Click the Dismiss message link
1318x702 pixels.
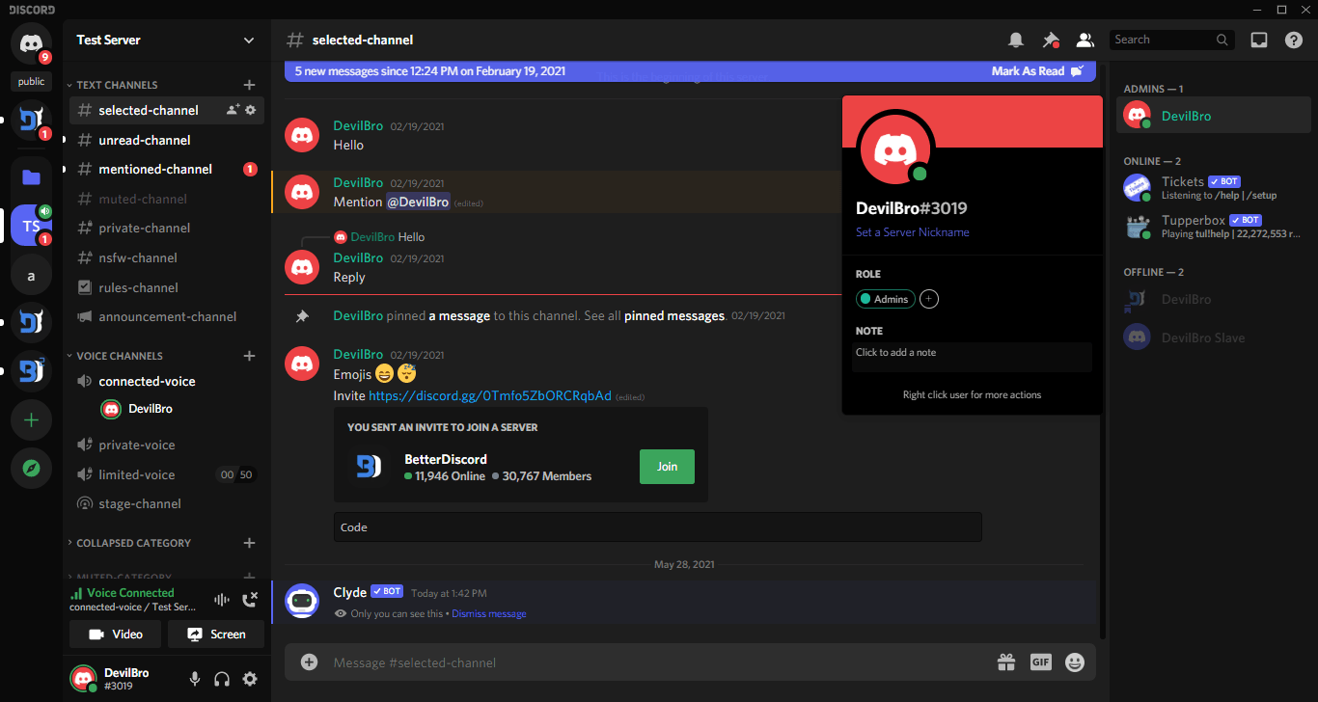(489, 613)
